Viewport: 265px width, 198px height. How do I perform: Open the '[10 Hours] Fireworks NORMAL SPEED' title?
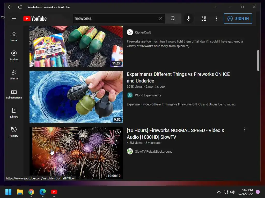pos(176,134)
